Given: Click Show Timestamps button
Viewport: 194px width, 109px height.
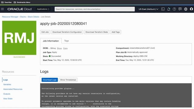Looking at the screenshot, I should [x=68, y=80].
